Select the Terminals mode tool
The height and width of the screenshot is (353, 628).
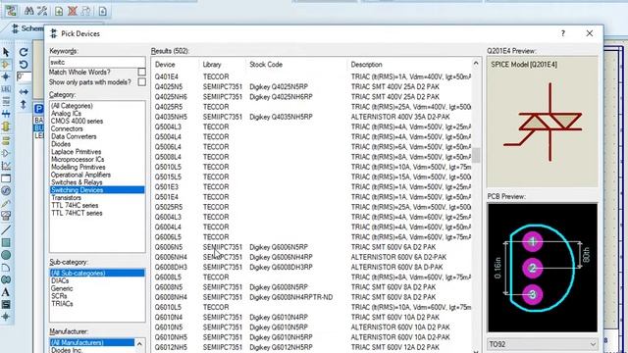click(6, 140)
